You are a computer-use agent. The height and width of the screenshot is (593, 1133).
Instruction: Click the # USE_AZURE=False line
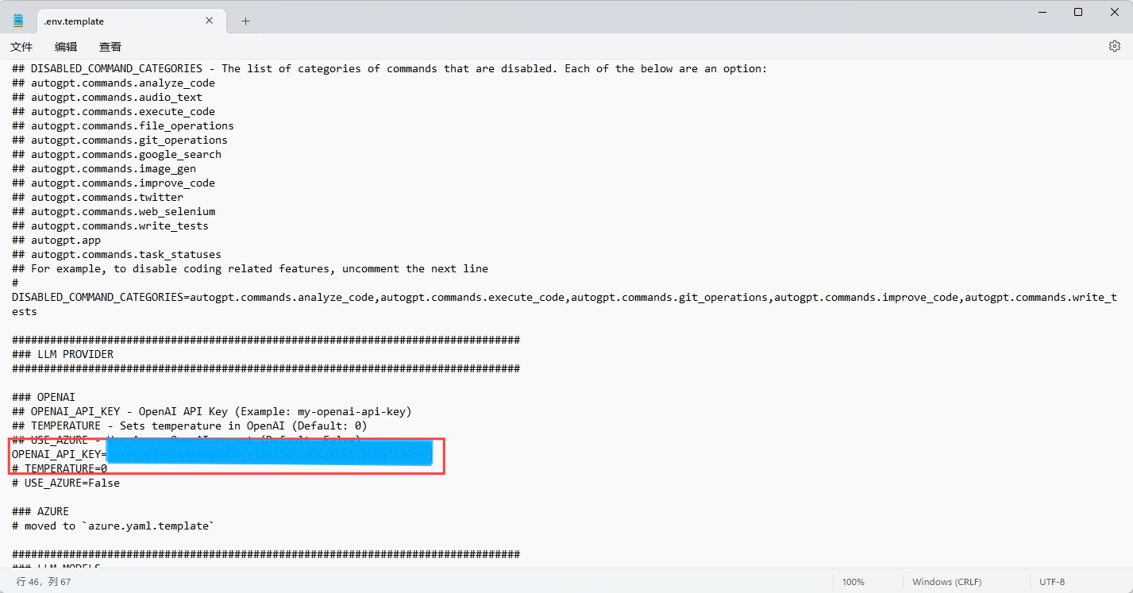pyautogui.click(x=66, y=483)
